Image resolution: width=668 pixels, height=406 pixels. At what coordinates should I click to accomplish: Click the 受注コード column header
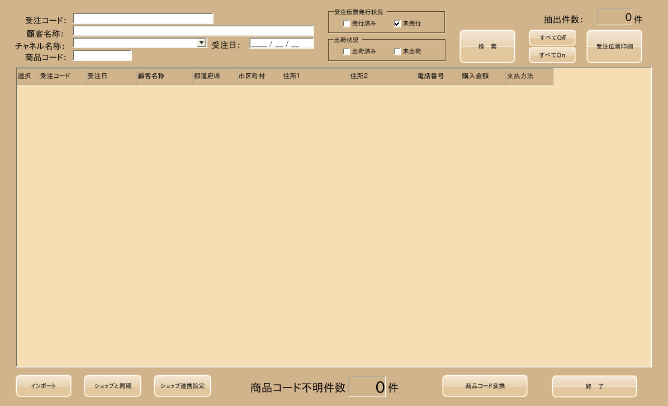(x=63, y=76)
